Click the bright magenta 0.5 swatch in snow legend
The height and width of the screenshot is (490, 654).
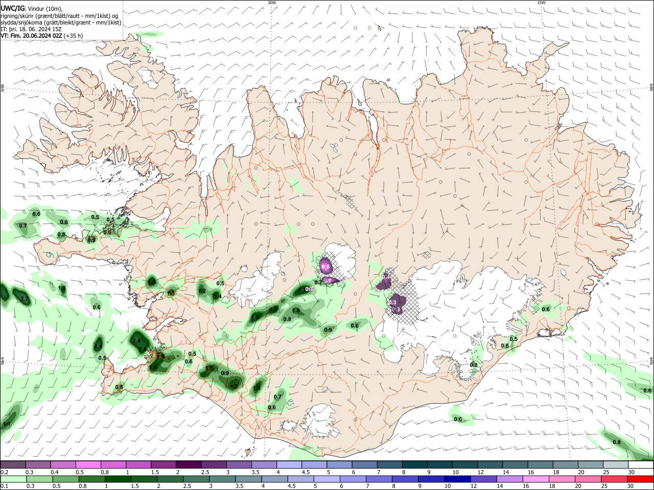(88, 464)
